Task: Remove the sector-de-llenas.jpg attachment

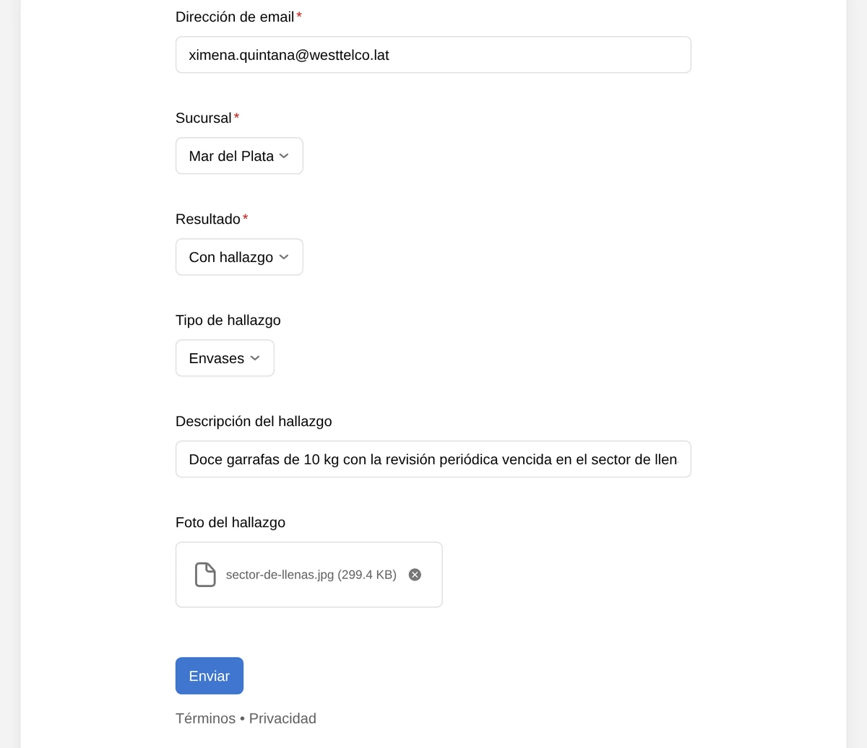Action: (415, 575)
